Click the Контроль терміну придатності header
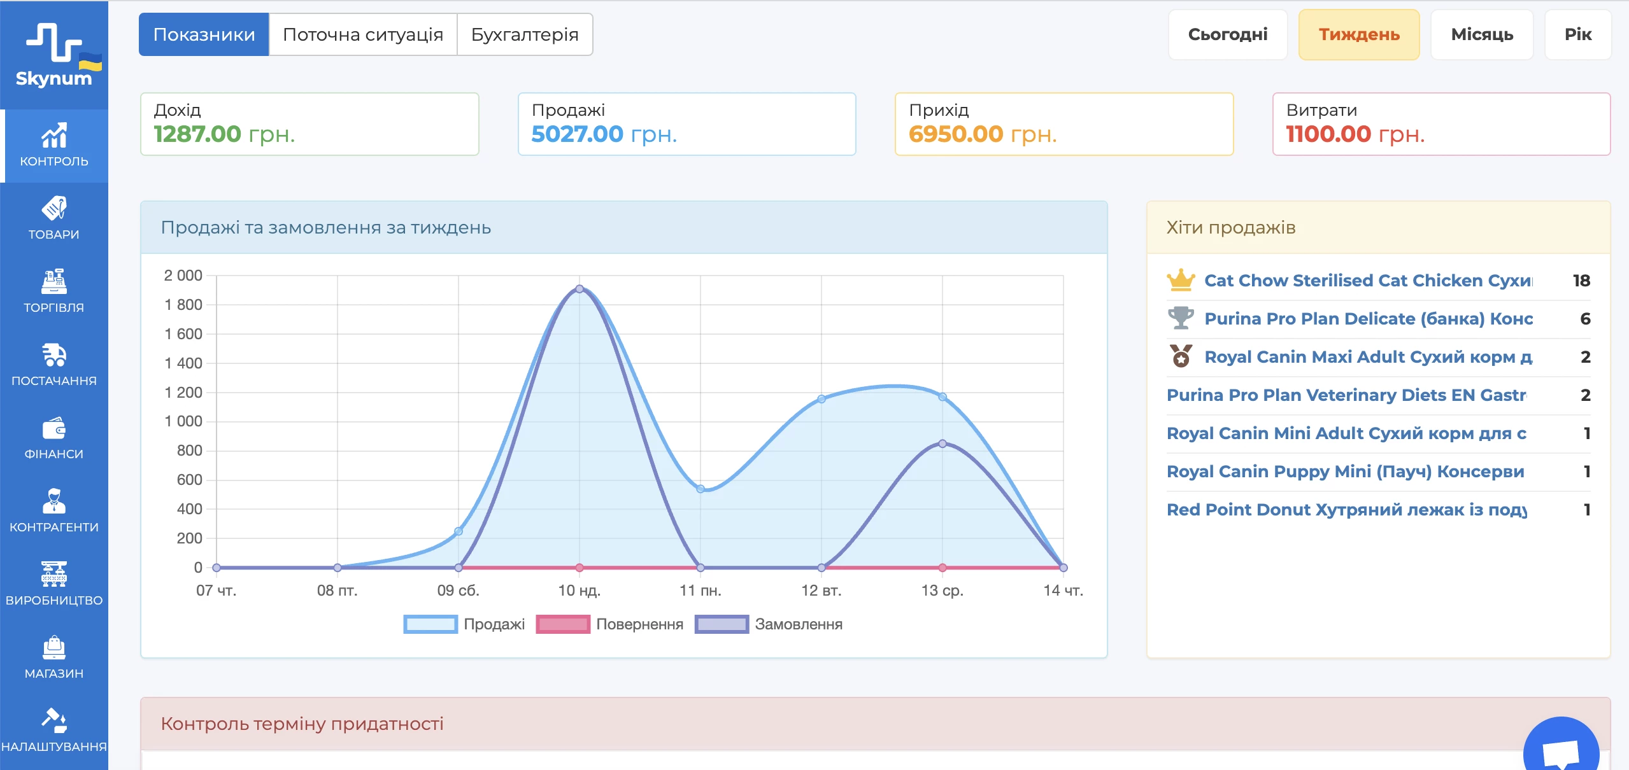 point(876,724)
